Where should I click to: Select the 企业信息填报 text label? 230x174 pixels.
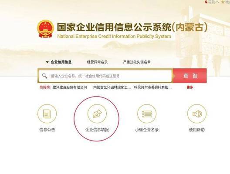coord(97,130)
